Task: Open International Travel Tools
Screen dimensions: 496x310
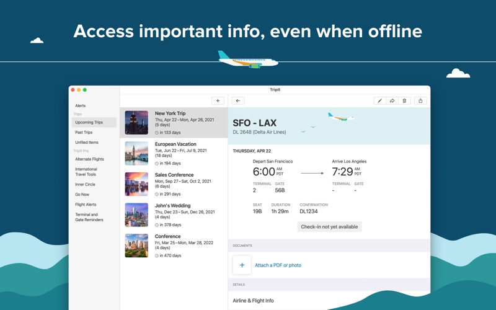Action: point(86,172)
